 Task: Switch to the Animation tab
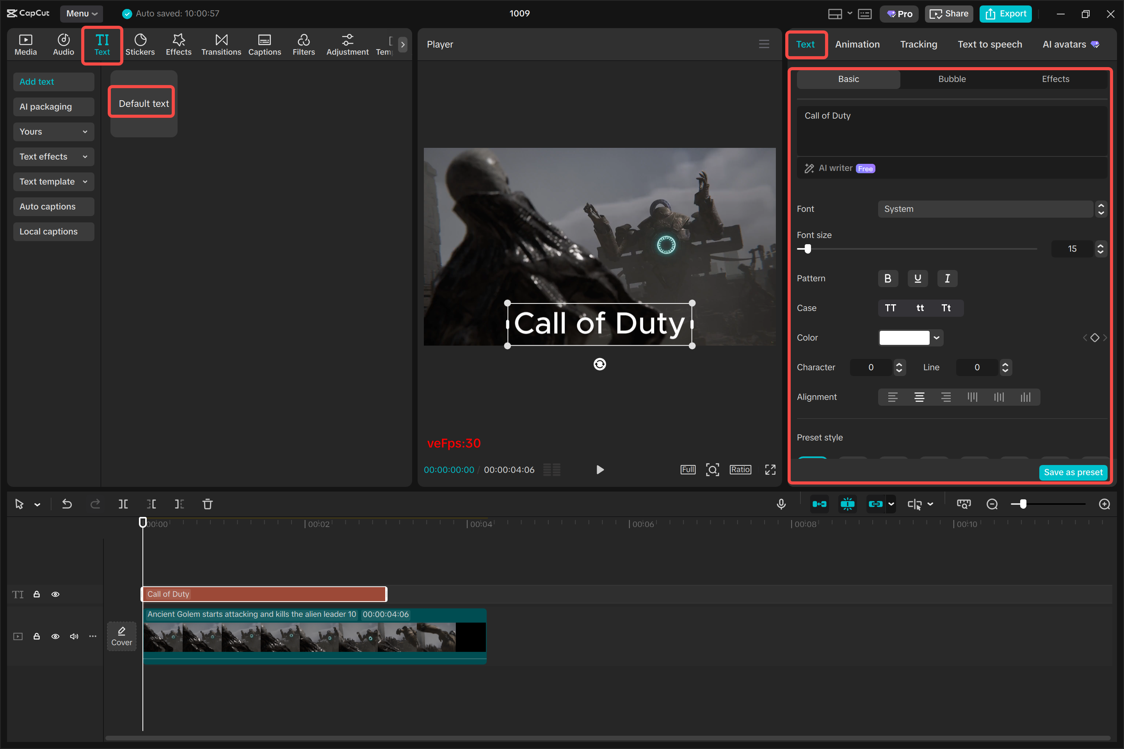857,44
